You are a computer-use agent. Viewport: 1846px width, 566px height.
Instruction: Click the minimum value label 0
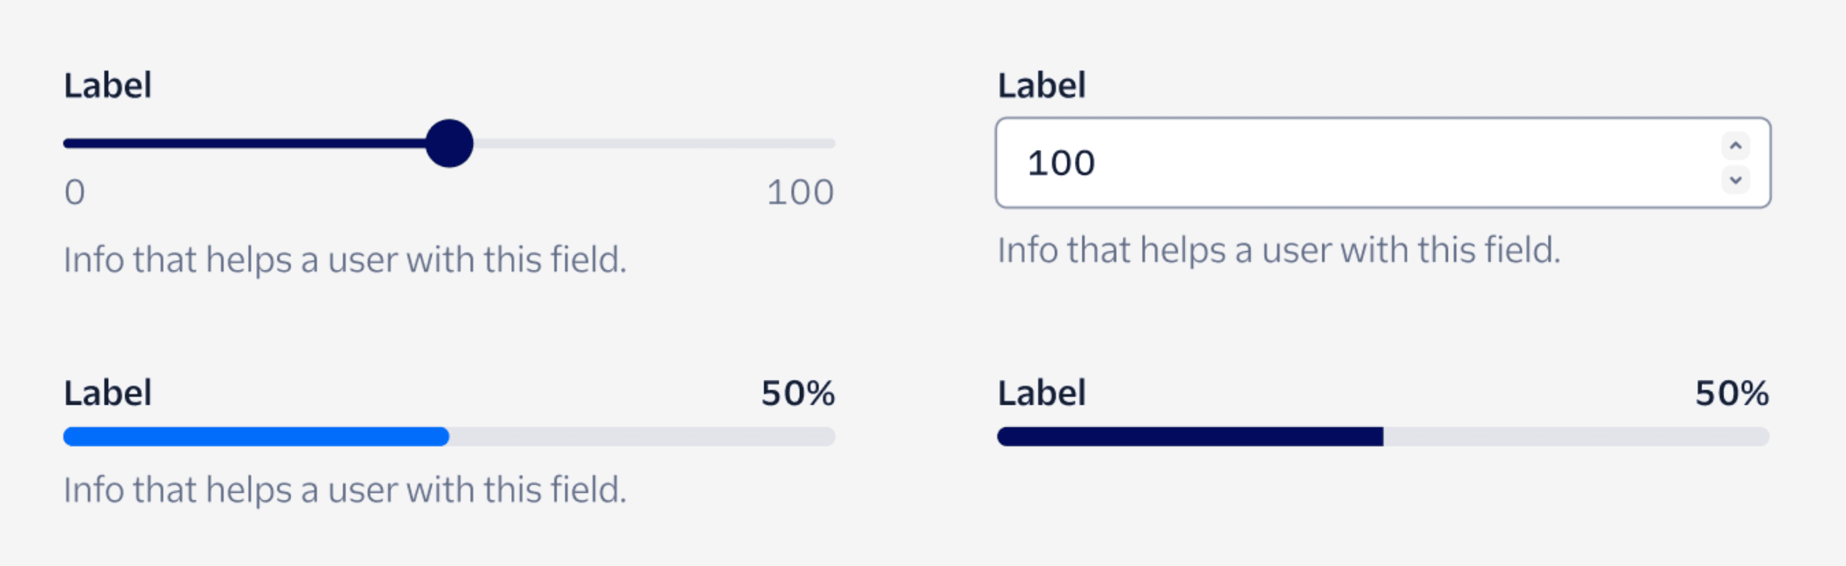pyautogui.click(x=74, y=191)
